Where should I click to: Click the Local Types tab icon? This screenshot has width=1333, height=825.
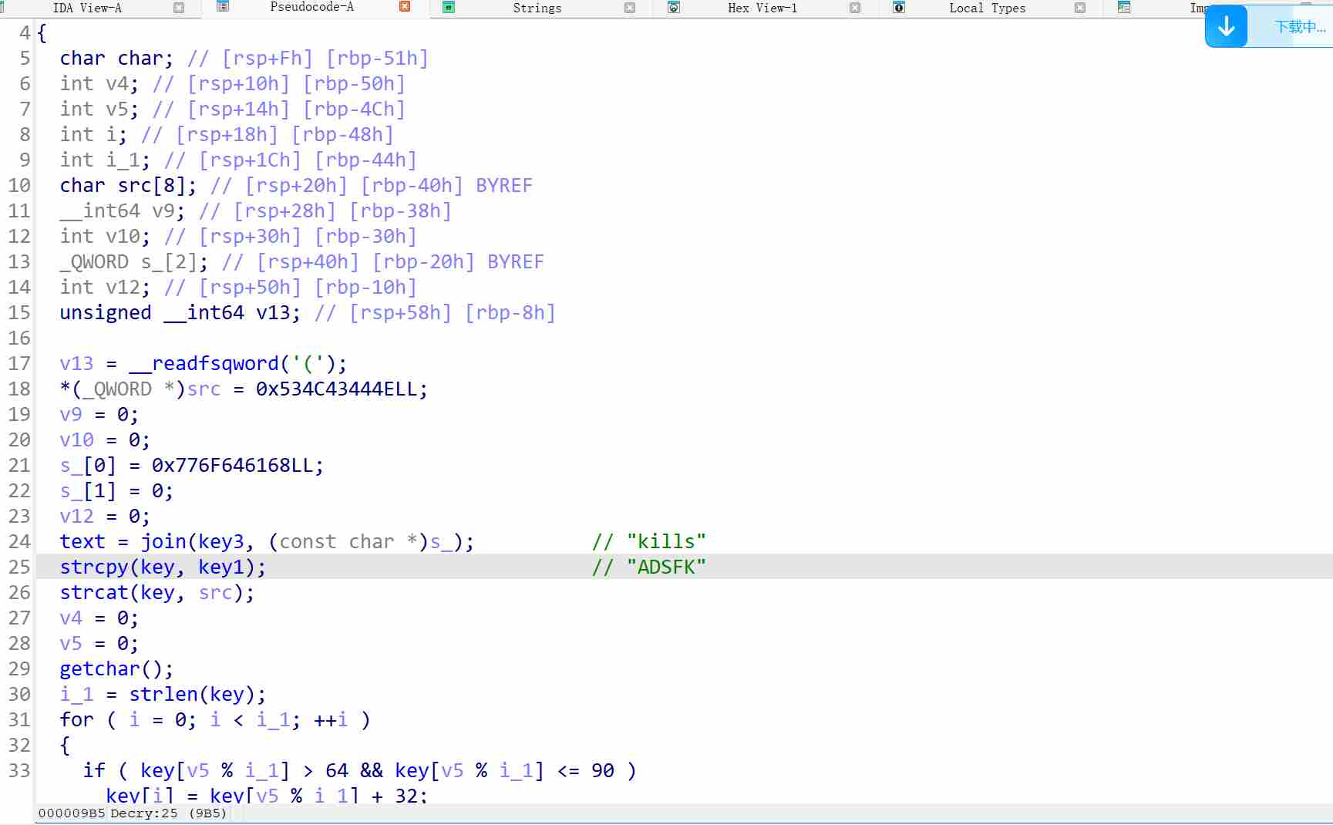pos(899,8)
